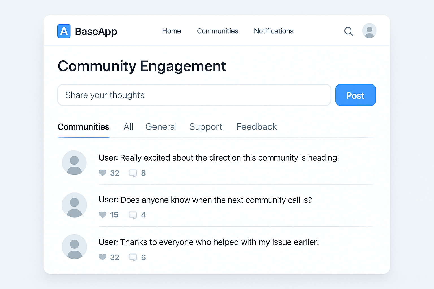Screen dimensions: 434x289
Task: Like the post about community direction
Action: click(103, 173)
